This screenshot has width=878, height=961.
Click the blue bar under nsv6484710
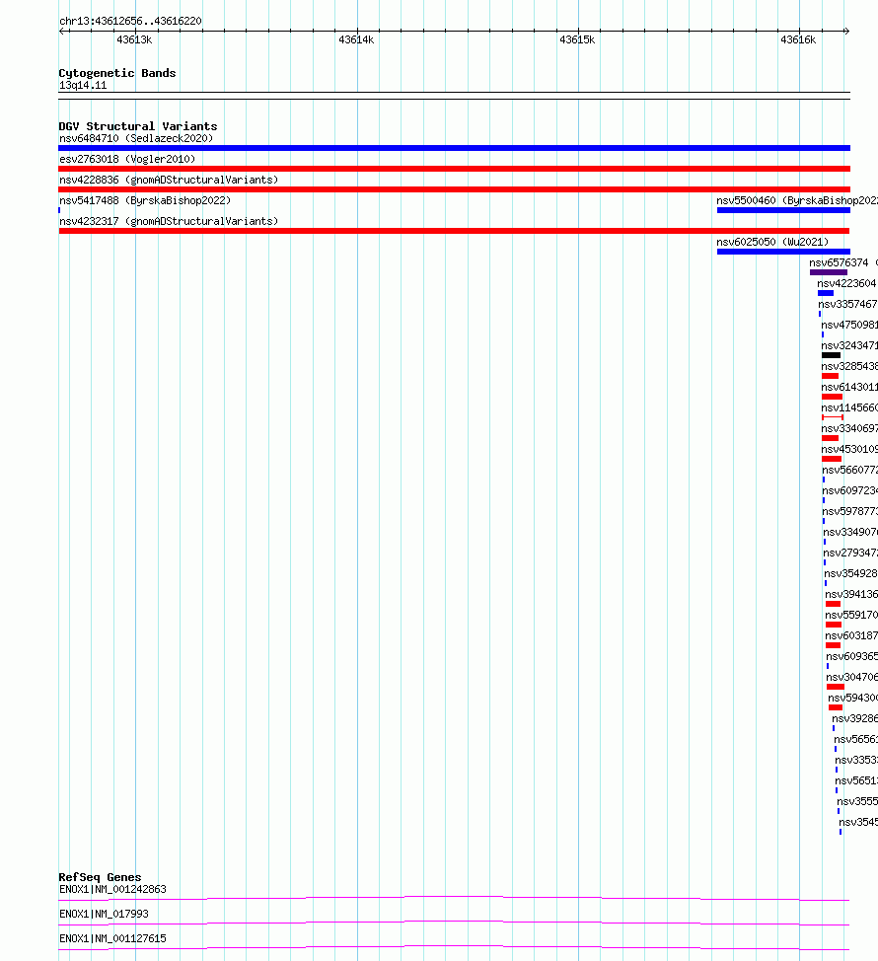[x=454, y=148]
